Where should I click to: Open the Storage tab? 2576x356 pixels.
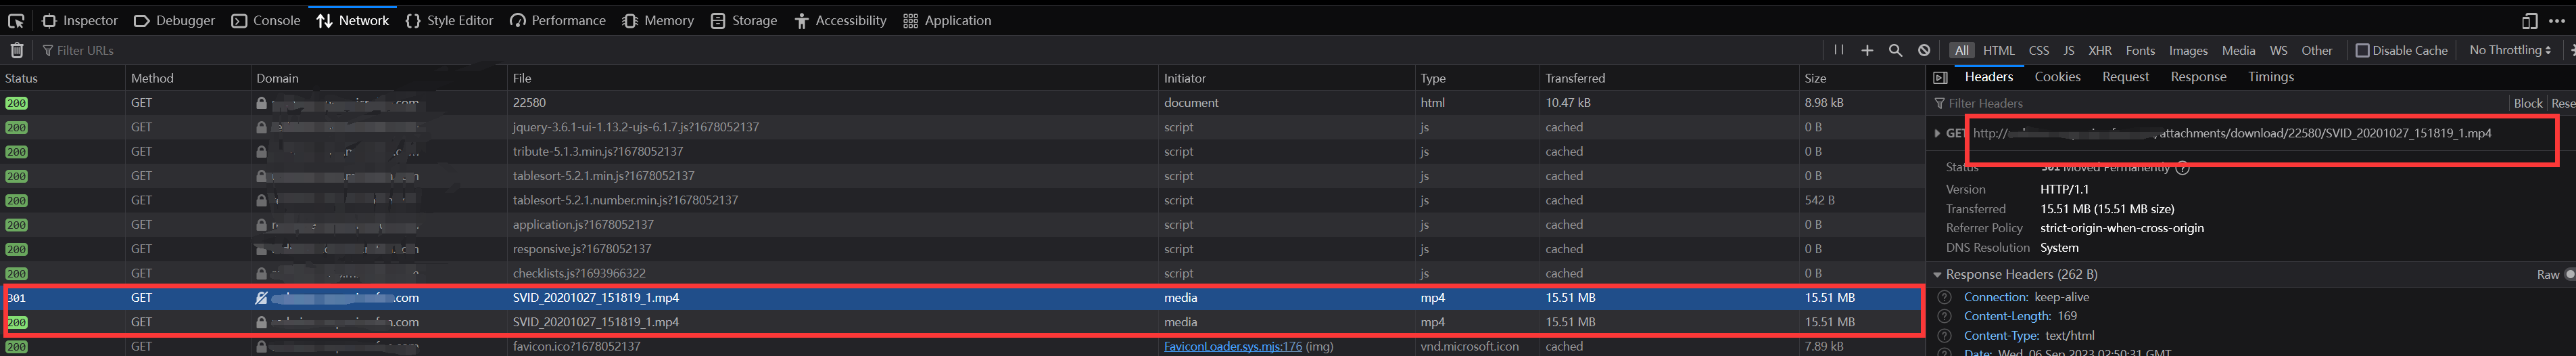(x=743, y=20)
